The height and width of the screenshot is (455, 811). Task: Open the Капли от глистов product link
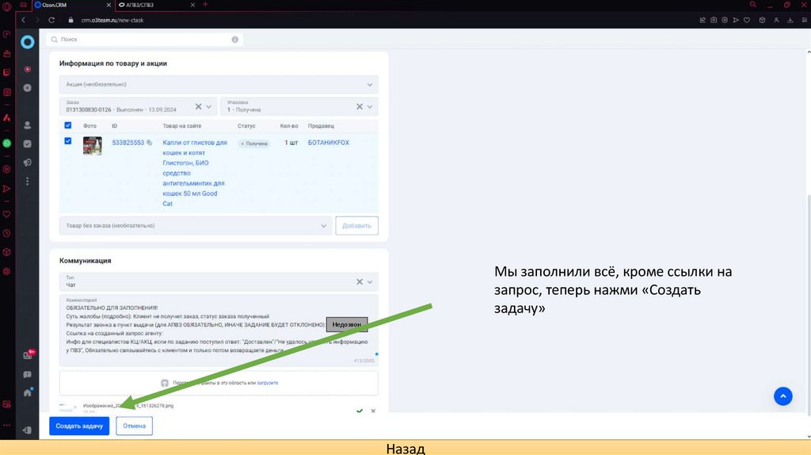(195, 173)
